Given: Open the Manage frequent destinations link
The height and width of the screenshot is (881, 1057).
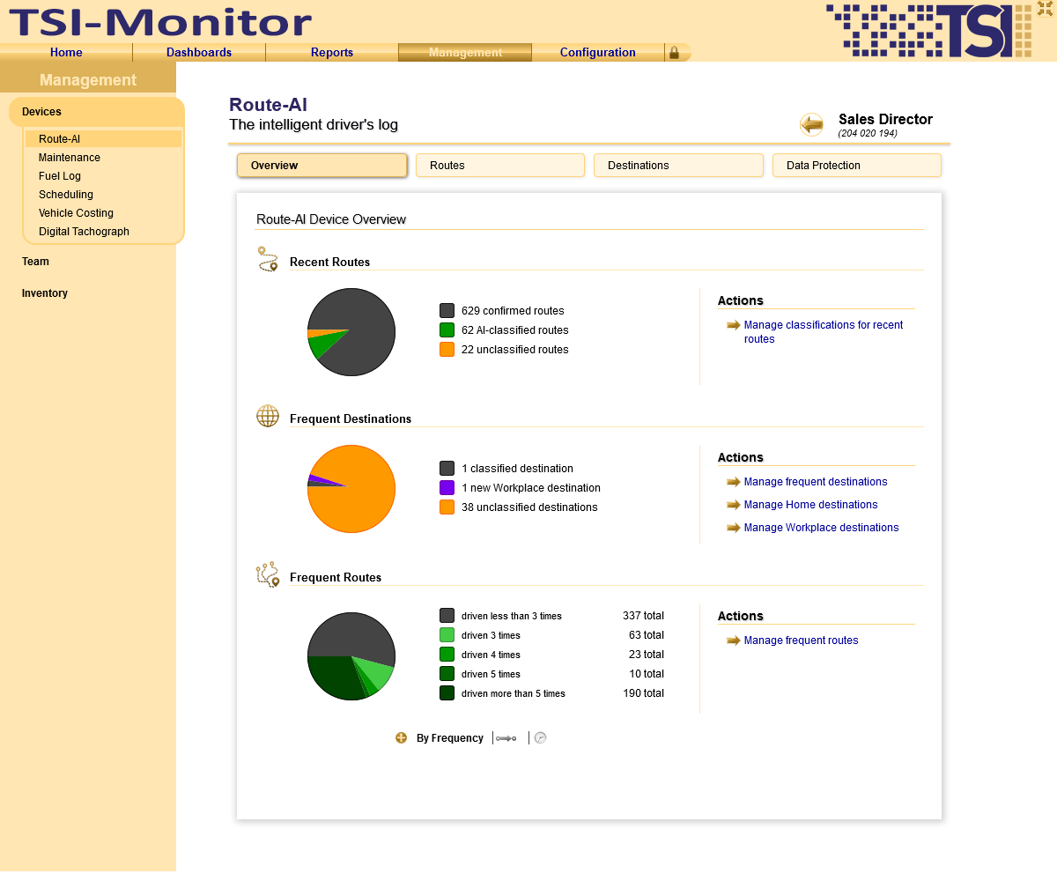Looking at the screenshot, I should tap(816, 482).
